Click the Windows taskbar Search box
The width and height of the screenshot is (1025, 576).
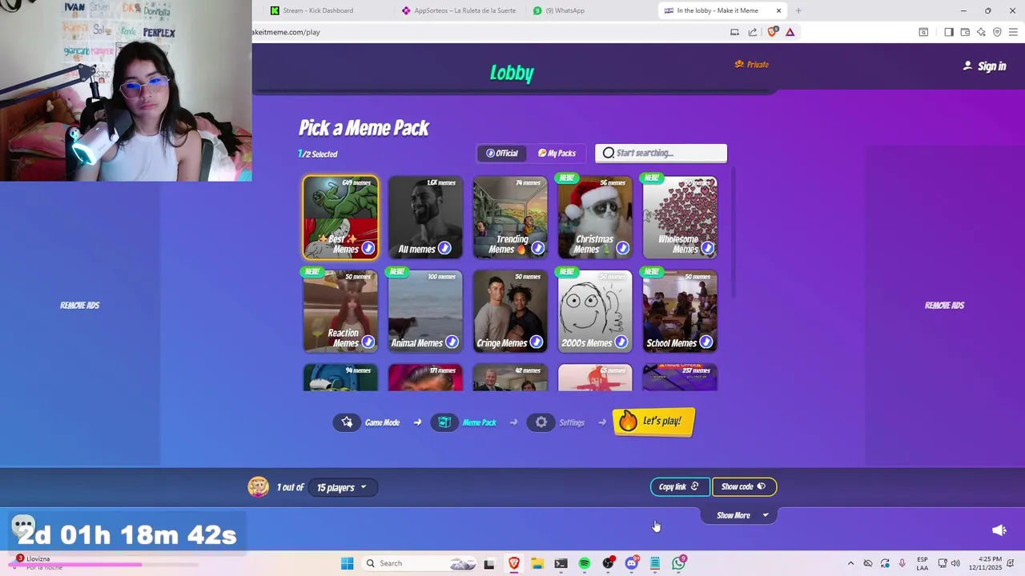click(419, 563)
